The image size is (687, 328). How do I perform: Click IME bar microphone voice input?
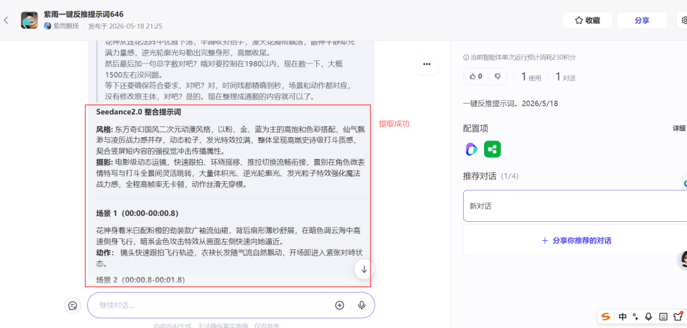[x=649, y=317]
